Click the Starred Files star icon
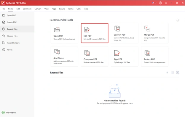This screenshot has width=185, height=117. (x=4, y=36)
